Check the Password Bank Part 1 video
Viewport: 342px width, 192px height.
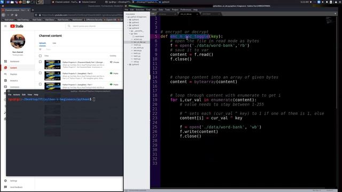click(x=40, y=62)
